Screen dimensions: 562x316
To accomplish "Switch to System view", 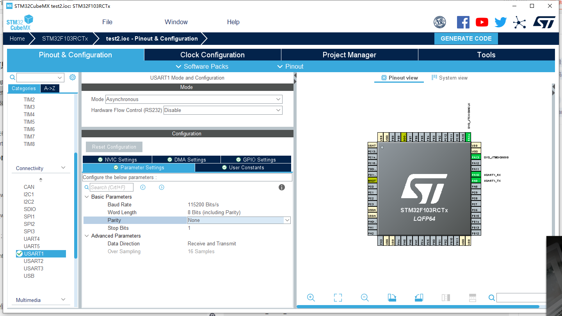I will tap(449, 78).
